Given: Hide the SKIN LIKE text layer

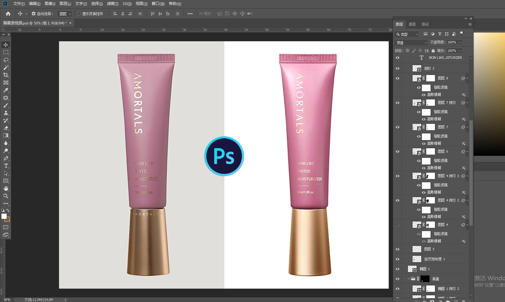Looking at the screenshot, I should [x=397, y=58].
